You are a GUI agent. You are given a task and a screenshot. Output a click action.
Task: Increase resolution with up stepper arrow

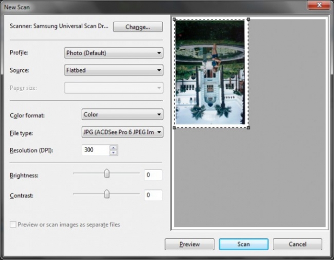pyautogui.click(x=114, y=147)
